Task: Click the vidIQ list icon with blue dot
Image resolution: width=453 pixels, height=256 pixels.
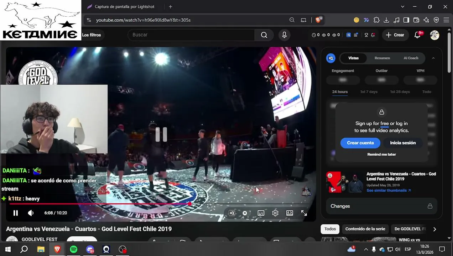Action: (355, 35)
